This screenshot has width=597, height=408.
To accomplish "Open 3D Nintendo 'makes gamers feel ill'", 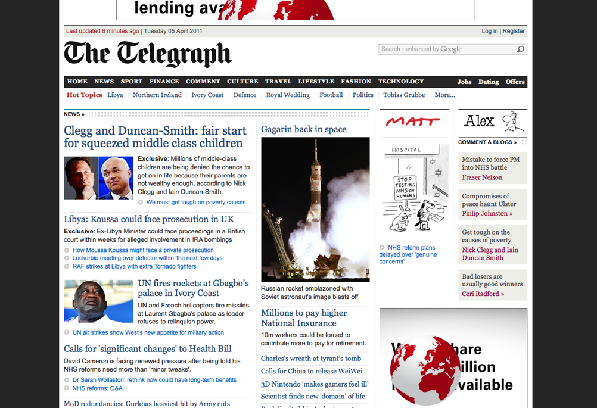I will [315, 384].
